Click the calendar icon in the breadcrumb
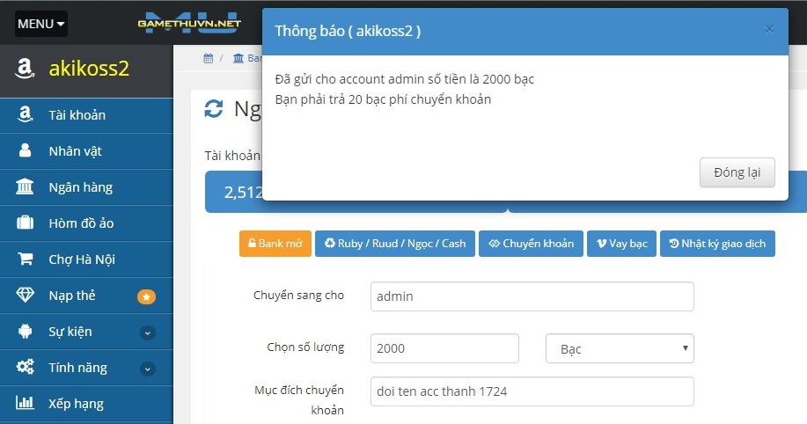This screenshot has height=424, width=807. [x=209, y=59]
